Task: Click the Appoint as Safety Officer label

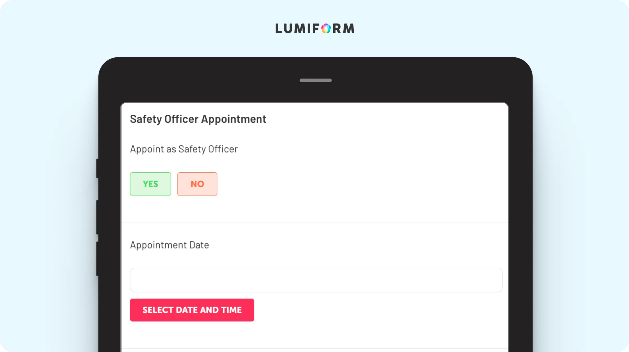Action: [x=184, y=149]
